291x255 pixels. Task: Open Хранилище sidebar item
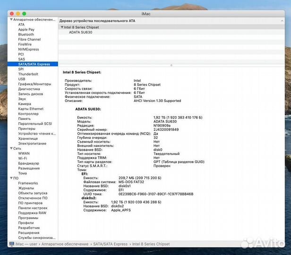[x=28, y=138]
